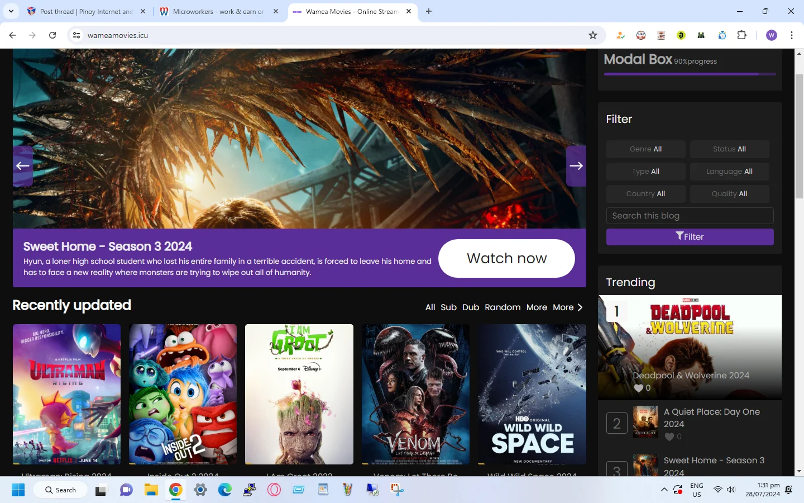This screenshot has height=503, width=804.
Task: Reload the current page
Action: tap(52, 35)
